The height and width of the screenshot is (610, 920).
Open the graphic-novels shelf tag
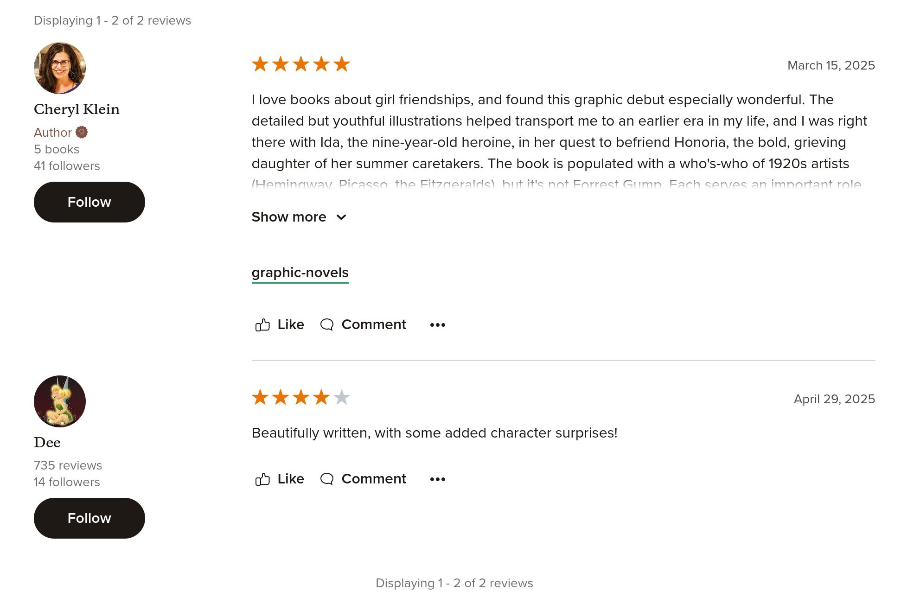[300, 273]
